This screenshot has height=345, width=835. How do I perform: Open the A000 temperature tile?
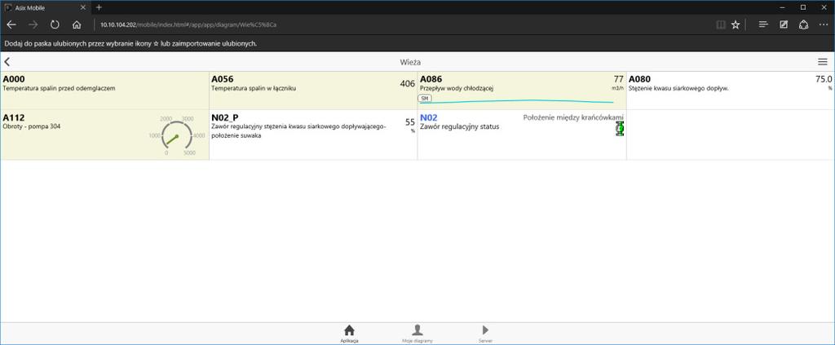105,91
